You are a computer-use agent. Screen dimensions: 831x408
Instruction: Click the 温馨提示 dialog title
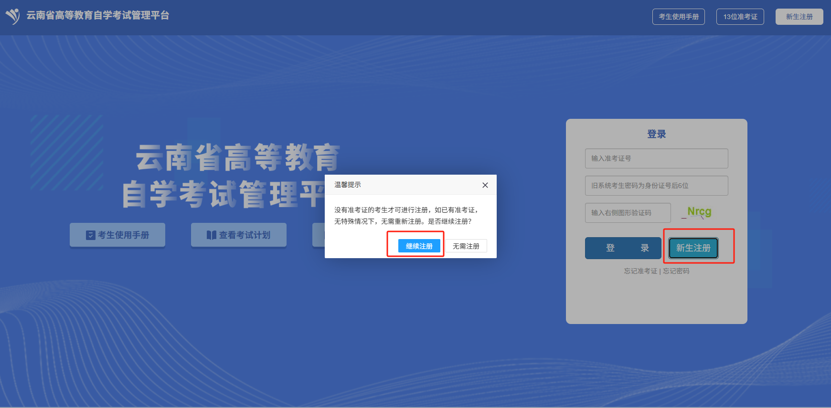[348, 185]
